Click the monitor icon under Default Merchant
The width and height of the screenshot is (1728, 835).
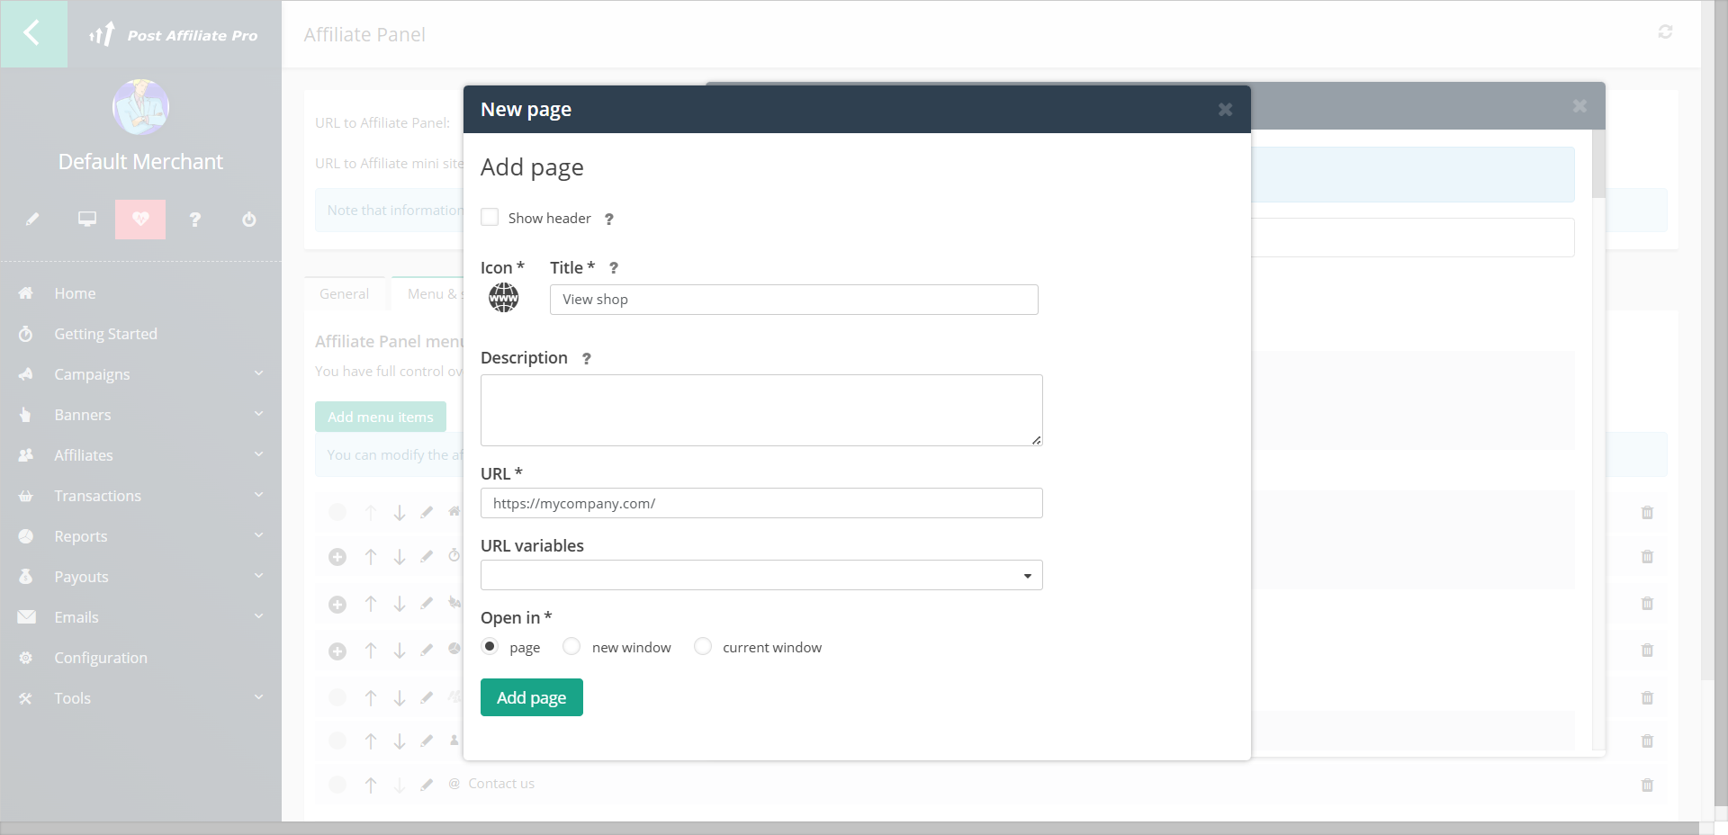[x=86, y=220]
